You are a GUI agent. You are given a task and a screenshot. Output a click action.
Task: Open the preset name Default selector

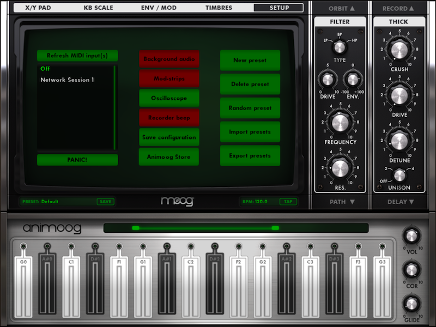(x=50, y=202)
